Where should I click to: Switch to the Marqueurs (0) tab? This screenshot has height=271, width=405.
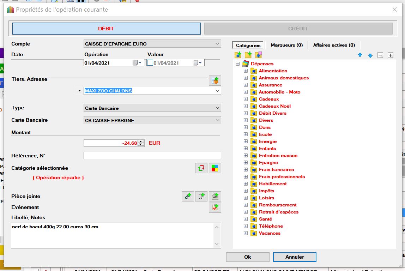pyautogui.click(x=286, y=45)
